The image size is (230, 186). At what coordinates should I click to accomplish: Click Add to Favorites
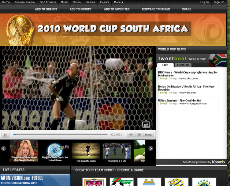[117, 9]
